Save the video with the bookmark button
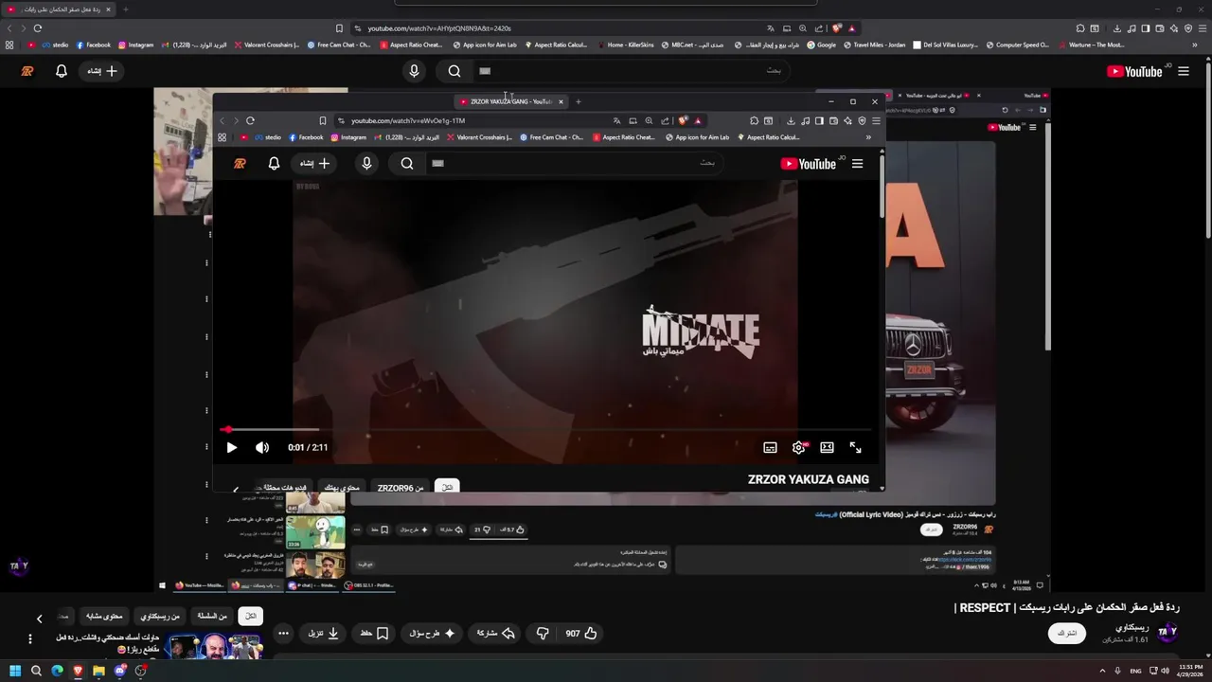The width and height of the screenshot is (1212, 682). pos(374,633)
